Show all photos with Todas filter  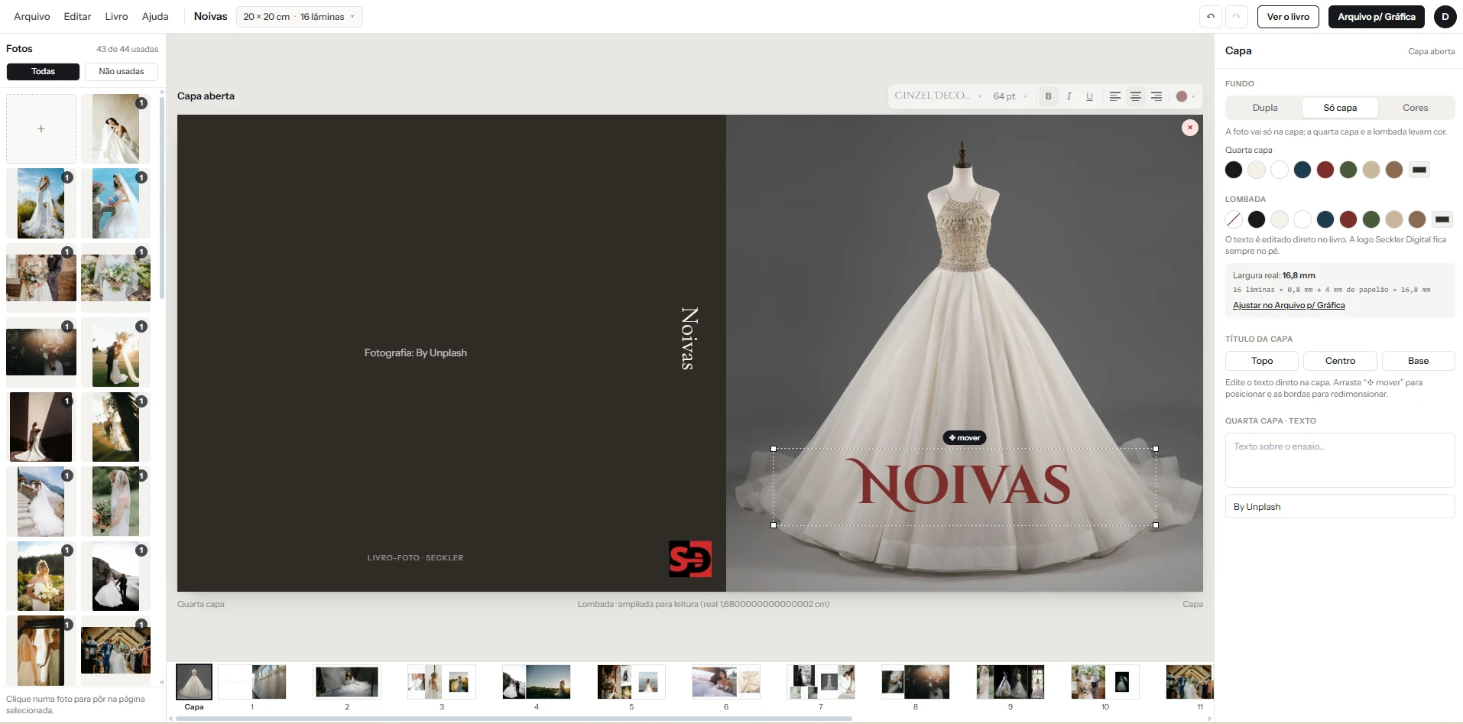[x=43, y=72]
